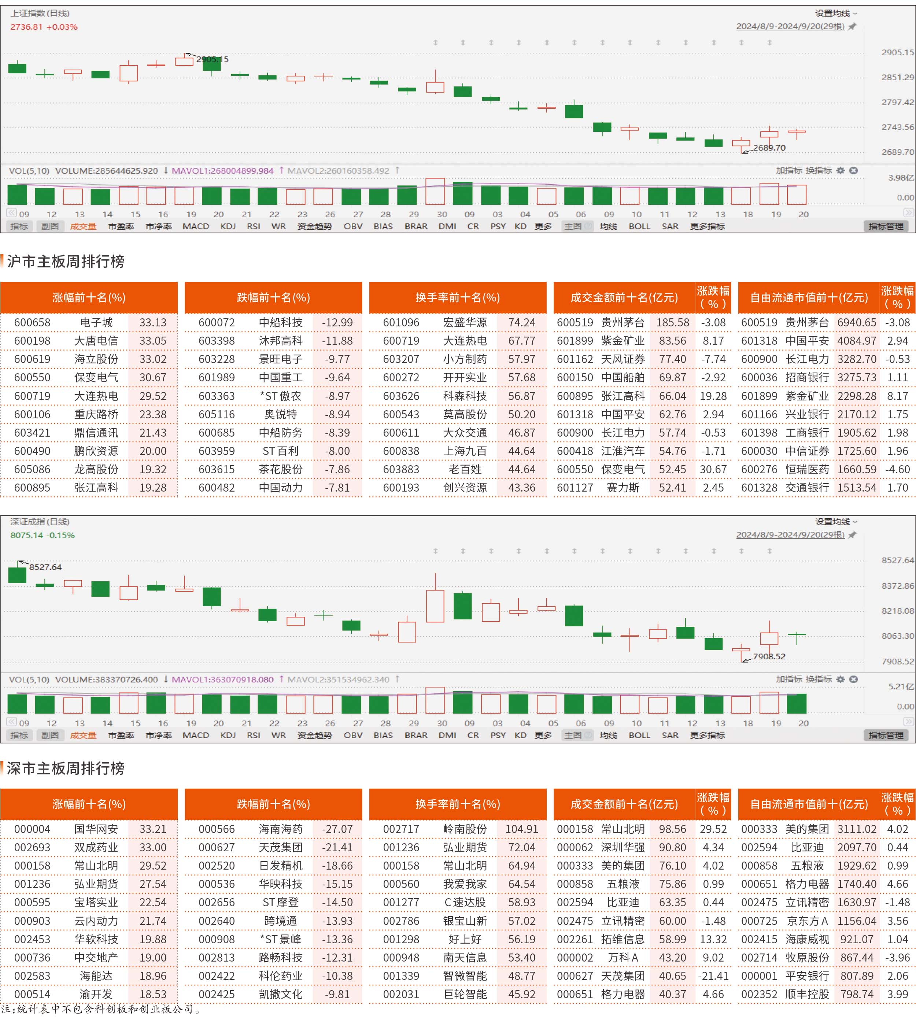Click 加指标 in Shanghai volume panel

click(x=788, y=171)
